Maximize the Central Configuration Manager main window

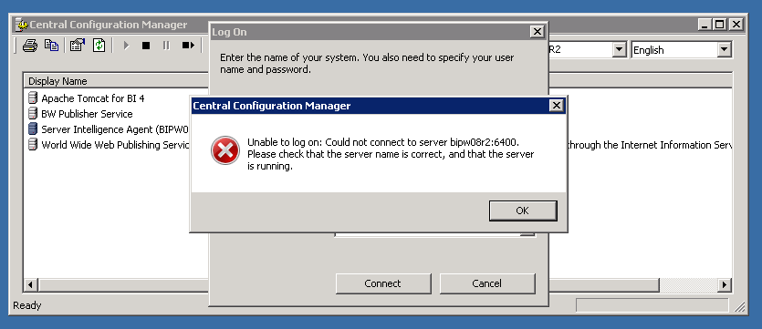tap(720, 25)
